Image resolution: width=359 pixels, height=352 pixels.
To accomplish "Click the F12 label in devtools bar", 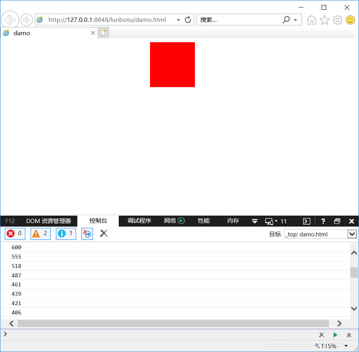I will tap(10, 221).
